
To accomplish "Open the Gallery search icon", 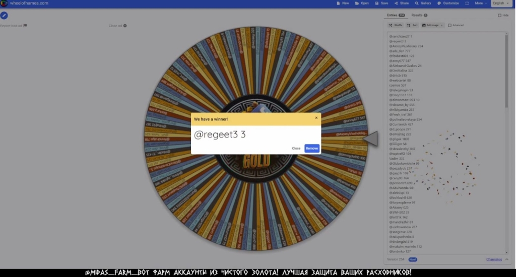I will 417,3.
